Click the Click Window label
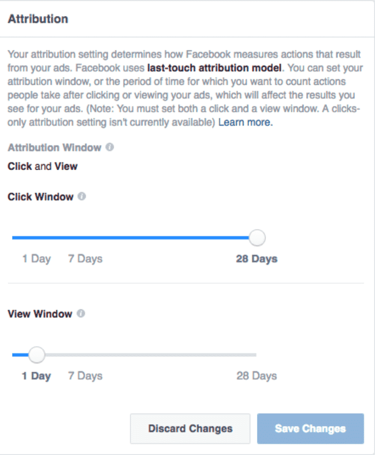Image resolution: width=375 pixels, height=455 pixels. (x=40, y=197)
